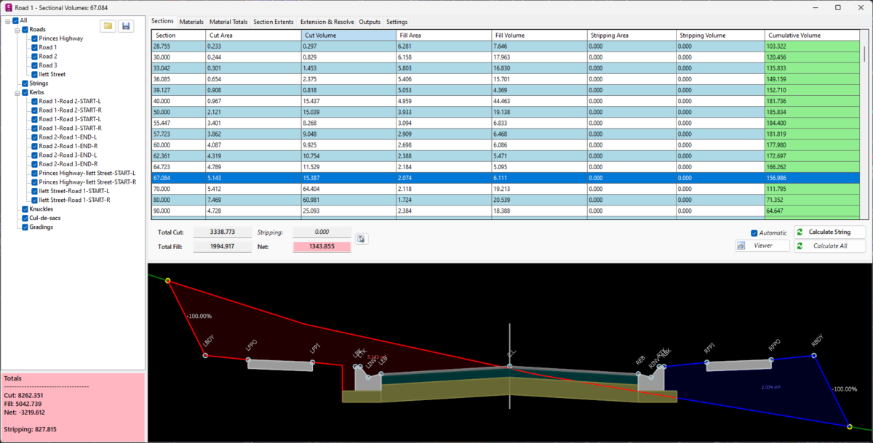This screenshot has width=873, height=443.
Task: Toggle the Road 1 checkbox under Roads
Action: (33, 47)
